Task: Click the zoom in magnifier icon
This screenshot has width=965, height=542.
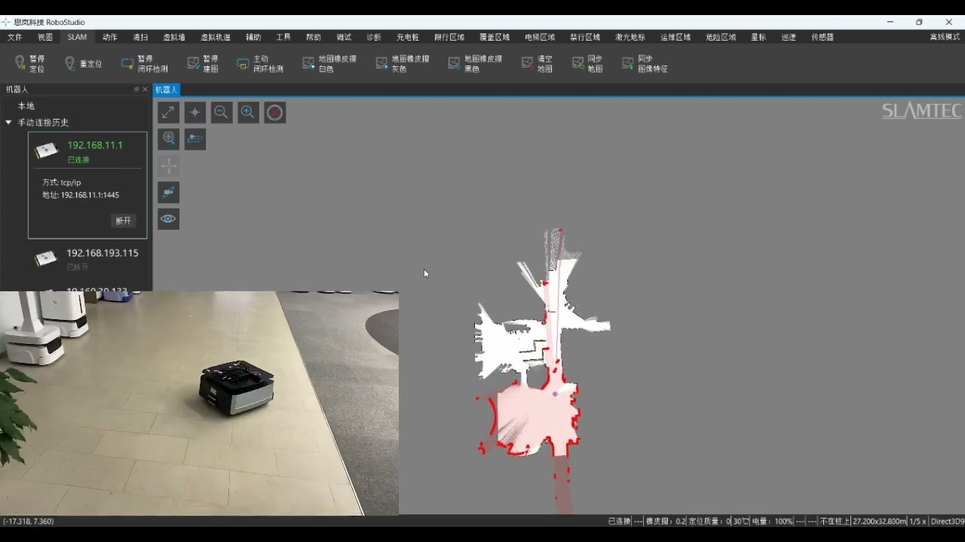Action: [248, 112]
